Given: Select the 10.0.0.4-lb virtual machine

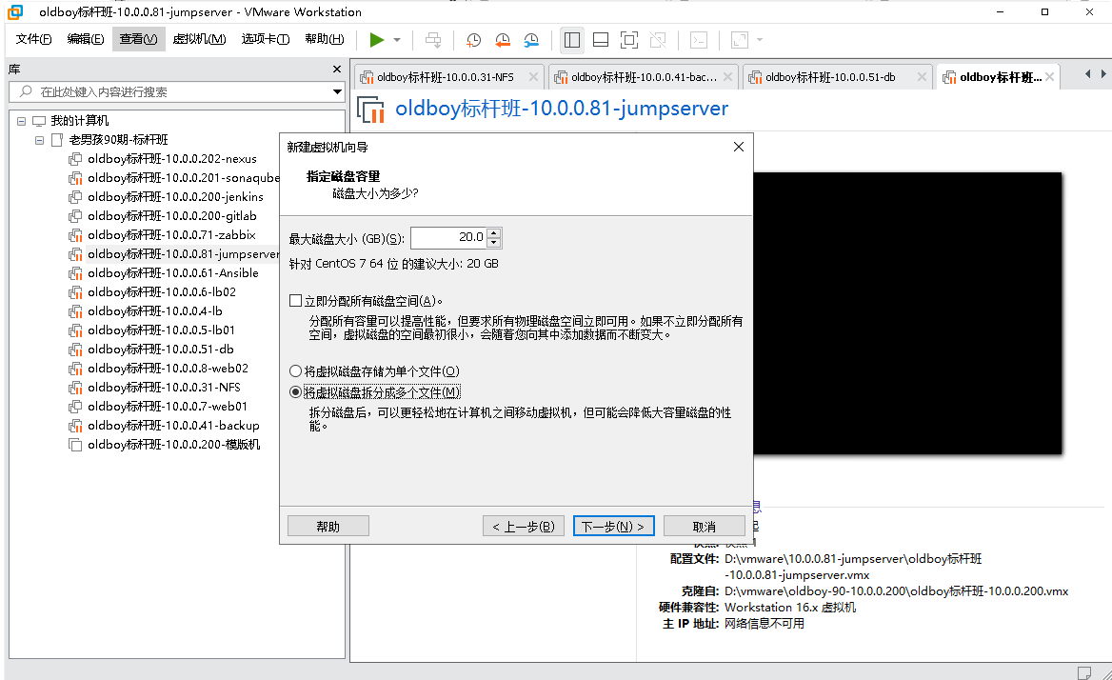Looking at the screenshot, I should tap(155, 311).
